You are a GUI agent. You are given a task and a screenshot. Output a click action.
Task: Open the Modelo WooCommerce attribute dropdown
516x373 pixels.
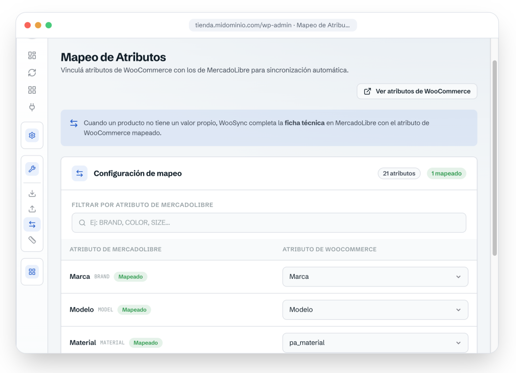tap(375, 310)
